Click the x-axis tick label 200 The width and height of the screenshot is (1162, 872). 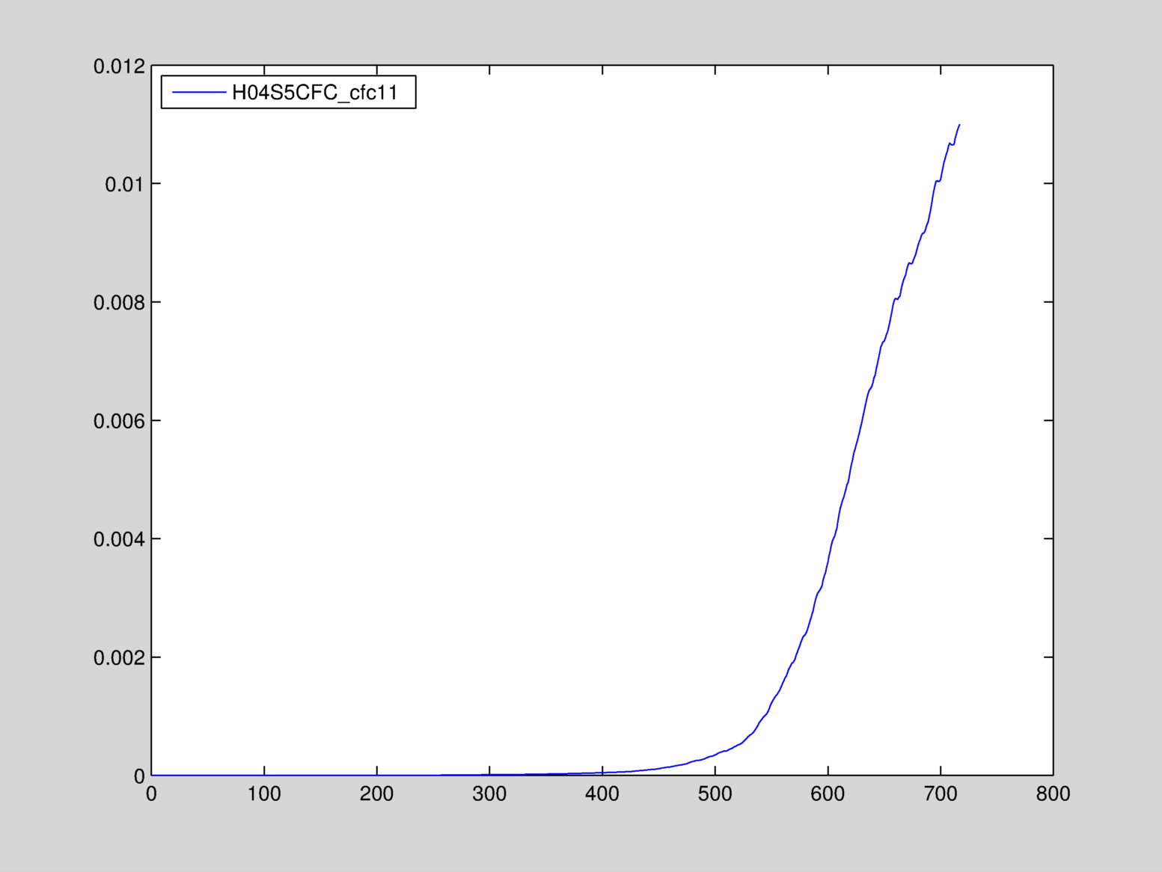click(x=376, y=794)
